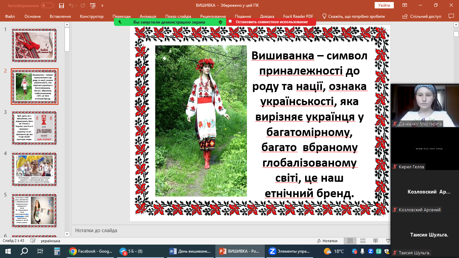Viewport: 459px width, 258px height.
Task: Click the red stop-sharing square icon
Action: pos(231,21)
